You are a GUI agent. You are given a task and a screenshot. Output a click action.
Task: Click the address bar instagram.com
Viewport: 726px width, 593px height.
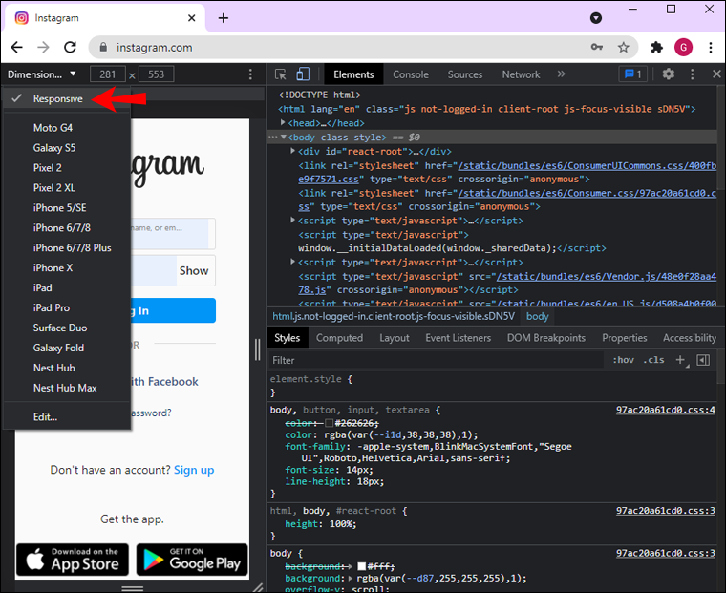pos(154,48)
